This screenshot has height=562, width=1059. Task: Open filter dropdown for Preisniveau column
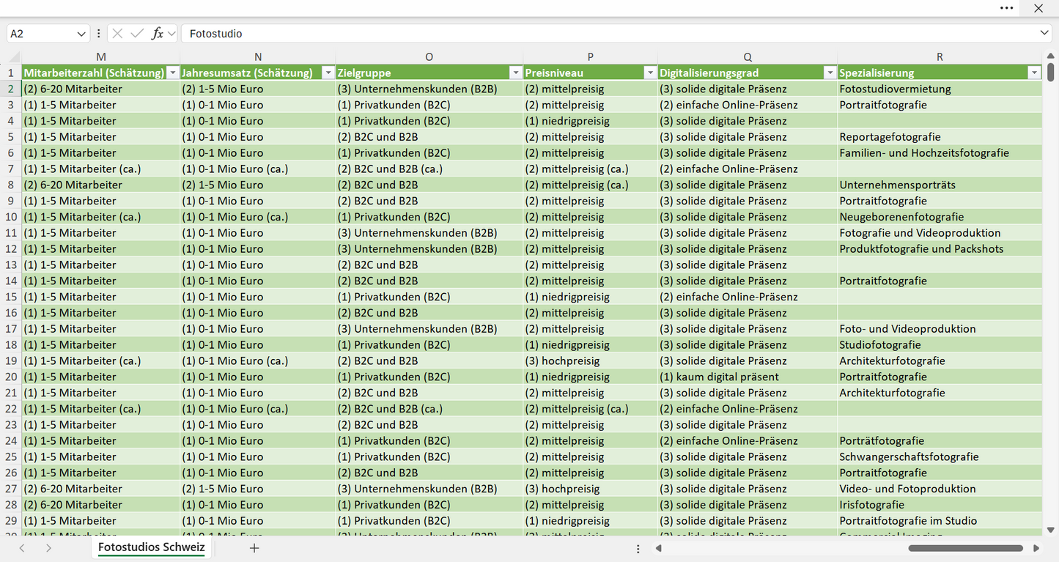[649, 73]
